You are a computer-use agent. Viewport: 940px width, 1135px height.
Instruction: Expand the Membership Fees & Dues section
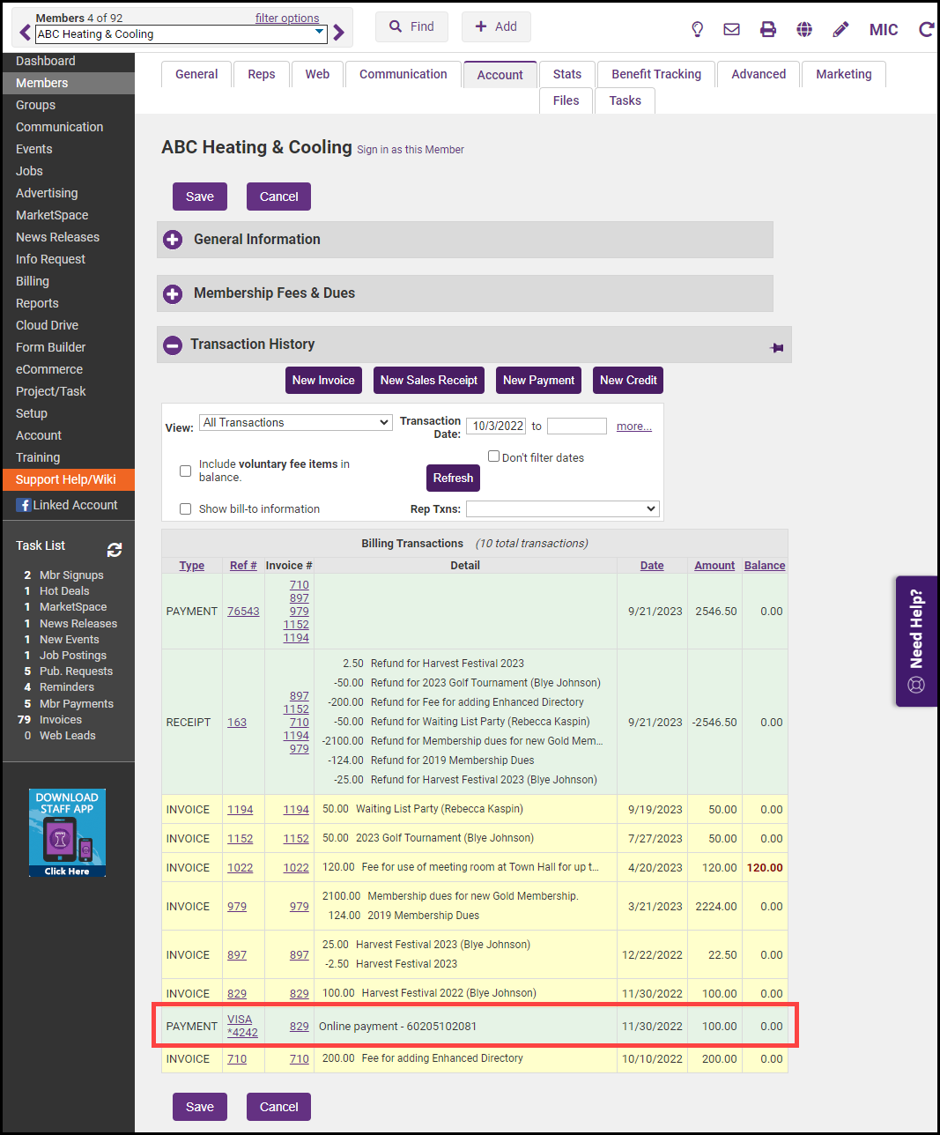pyautogui.click(x=174, y=293)
